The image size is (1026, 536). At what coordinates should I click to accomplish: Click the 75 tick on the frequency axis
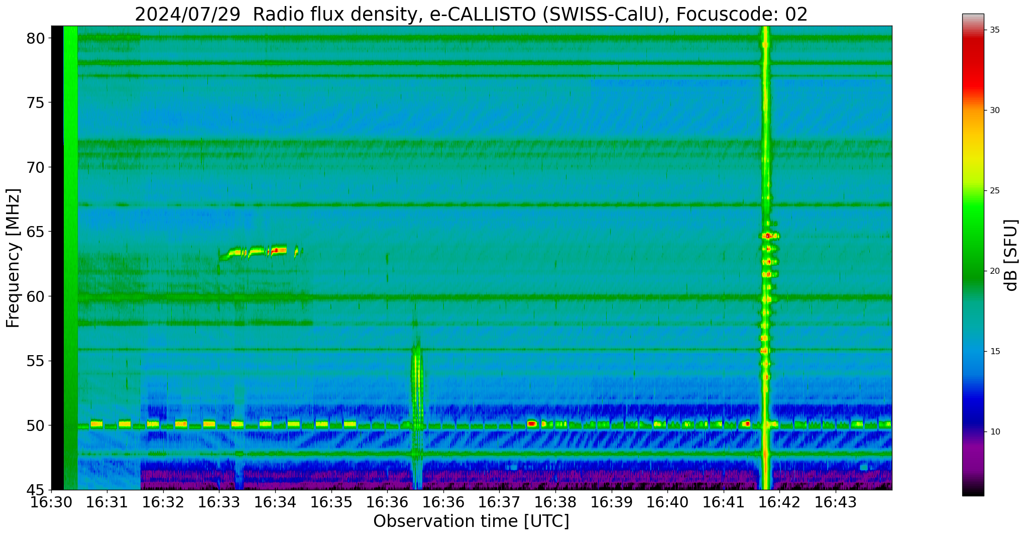point(36,103)
